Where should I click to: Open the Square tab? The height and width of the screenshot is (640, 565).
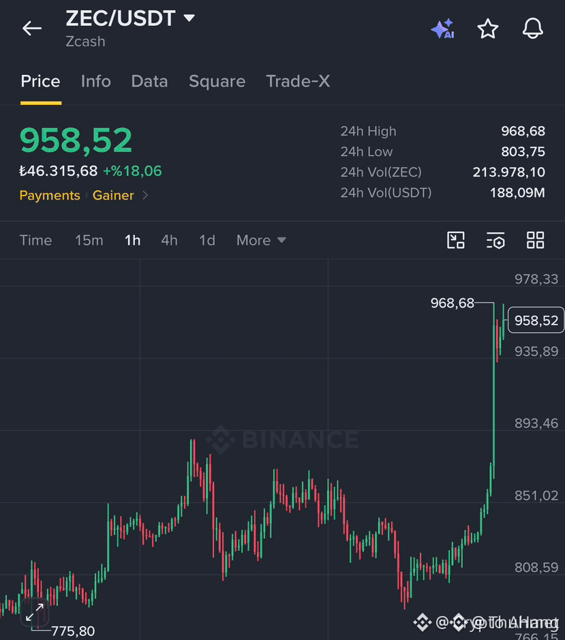pyautogui.click(x=217, y=81)
